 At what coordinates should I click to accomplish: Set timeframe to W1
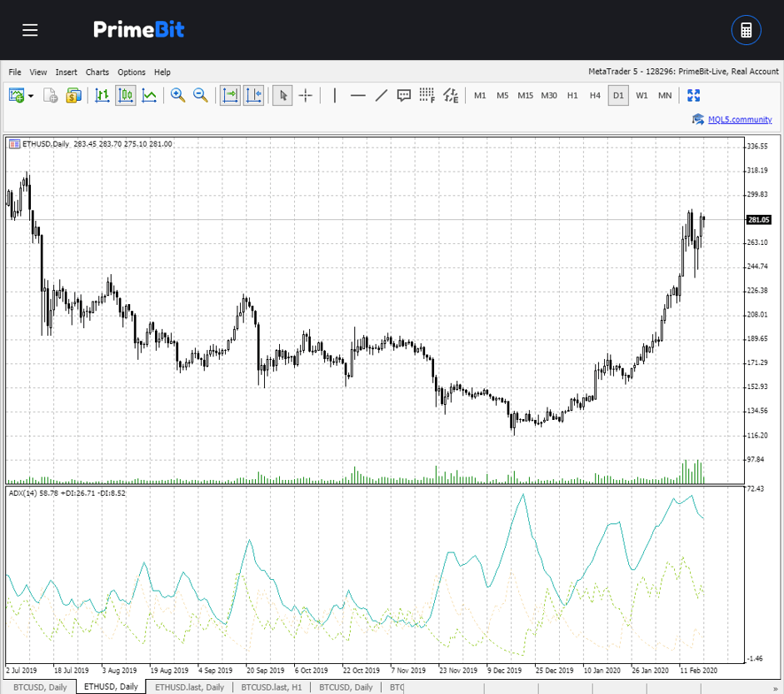coord(642,95)
